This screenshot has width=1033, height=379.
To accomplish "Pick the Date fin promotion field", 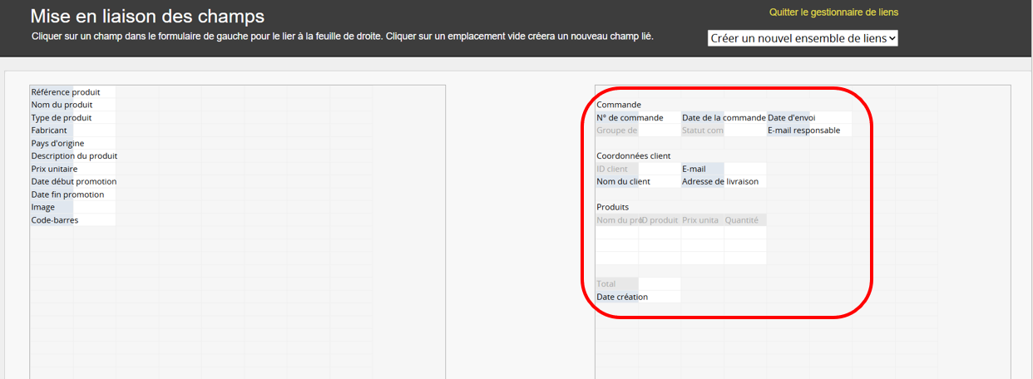I will coord(67,194).
